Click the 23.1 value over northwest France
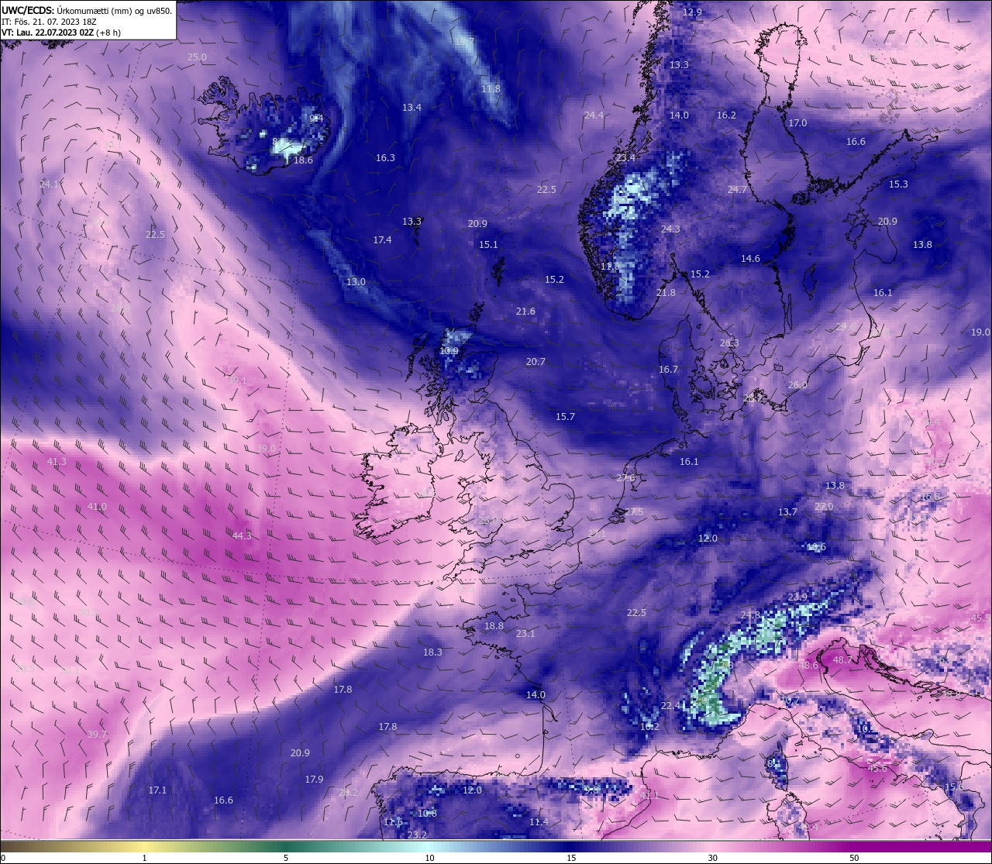This screenshot has height=864, width=992. [x=525, y=633]
